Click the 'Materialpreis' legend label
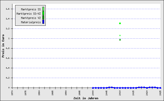 coord(31,22)
